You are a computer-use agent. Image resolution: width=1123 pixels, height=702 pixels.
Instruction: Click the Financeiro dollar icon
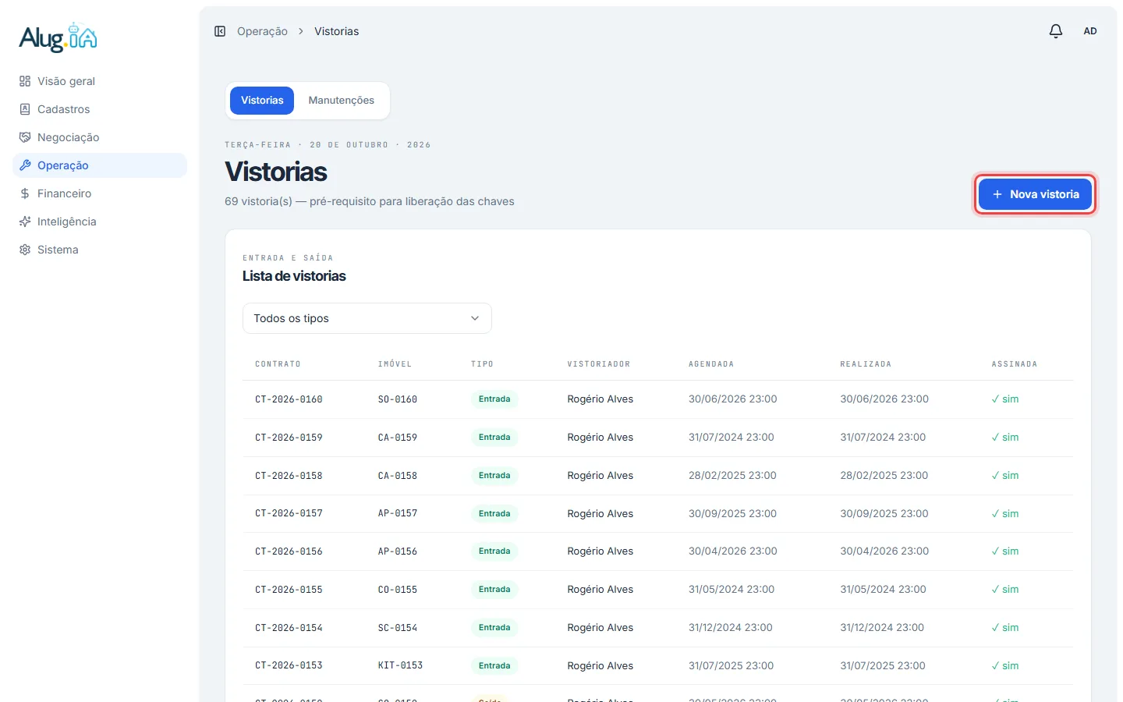tap(25, 193)
